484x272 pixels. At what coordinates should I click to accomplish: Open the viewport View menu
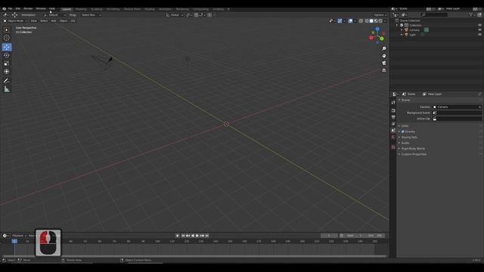[33, 20]
